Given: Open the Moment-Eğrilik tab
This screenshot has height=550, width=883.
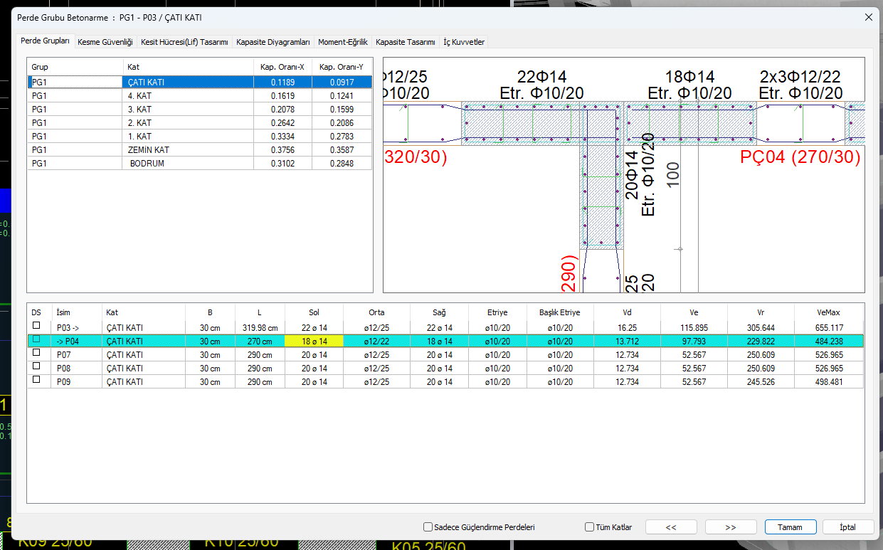Looking at the screenshot, I should click(343, 42).
